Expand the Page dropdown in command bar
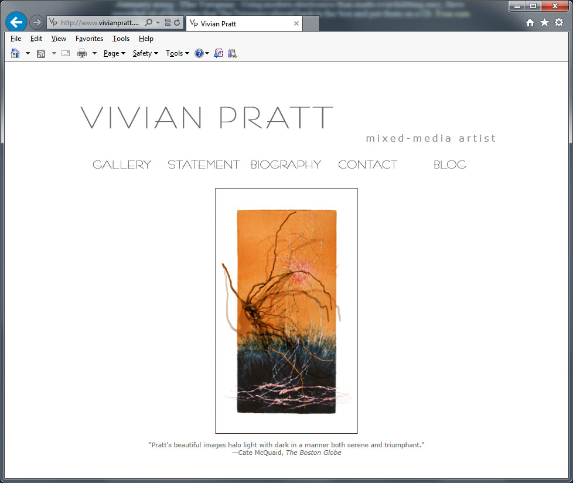This screenshot has width=573, height=483. pos(114,53)
